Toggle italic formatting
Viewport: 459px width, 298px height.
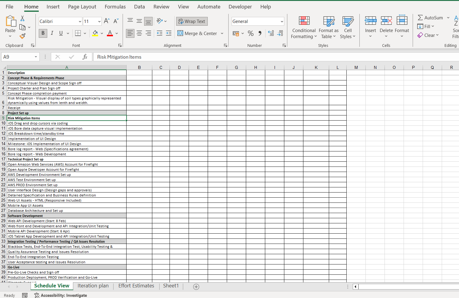click(52, 33)
